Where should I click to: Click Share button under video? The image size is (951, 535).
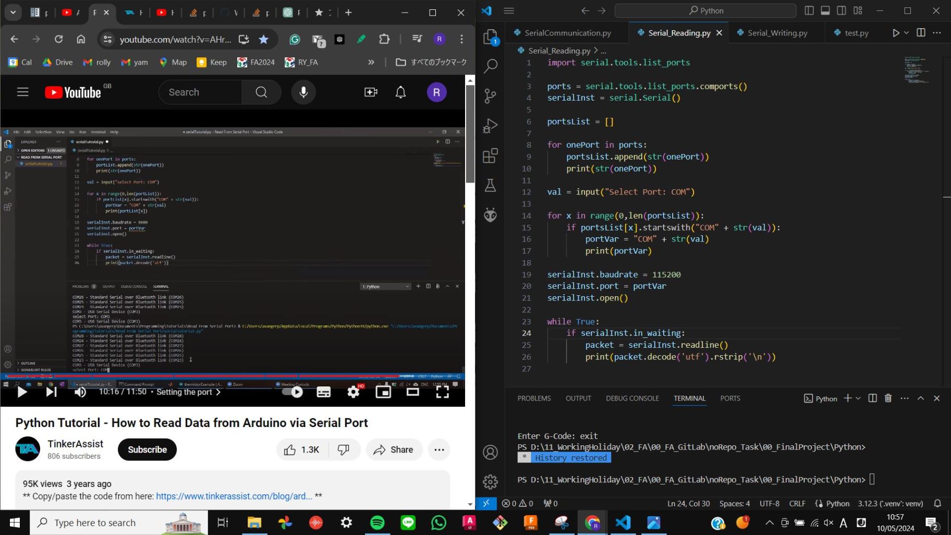[x=394, y=449]
